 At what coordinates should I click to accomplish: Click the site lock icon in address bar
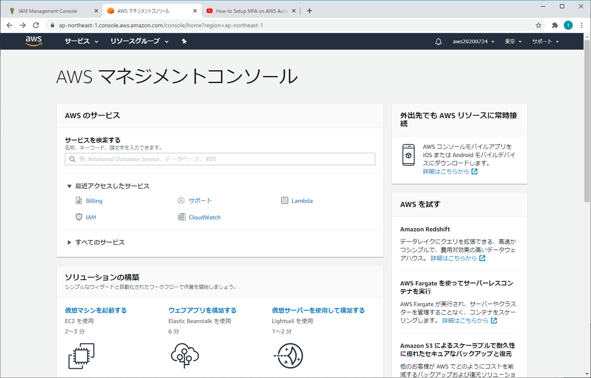point(52,25)
